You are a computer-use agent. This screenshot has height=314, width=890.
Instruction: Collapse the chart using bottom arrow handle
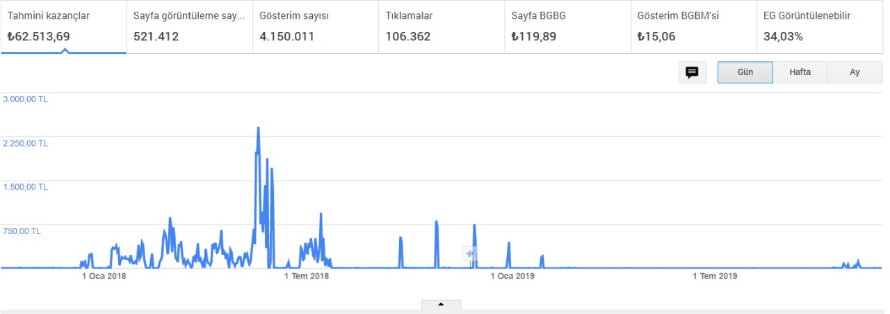[440, 305]
